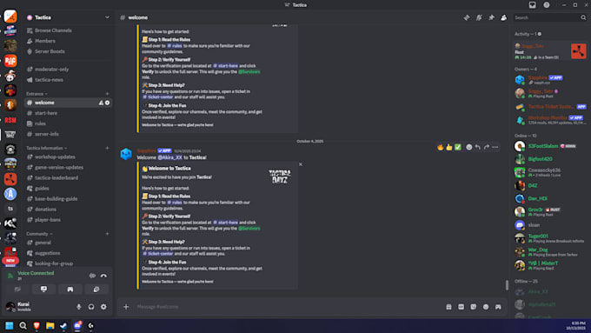Open the Inbox icon in title bar
591x333 pixels.
[x=532, y=5]
